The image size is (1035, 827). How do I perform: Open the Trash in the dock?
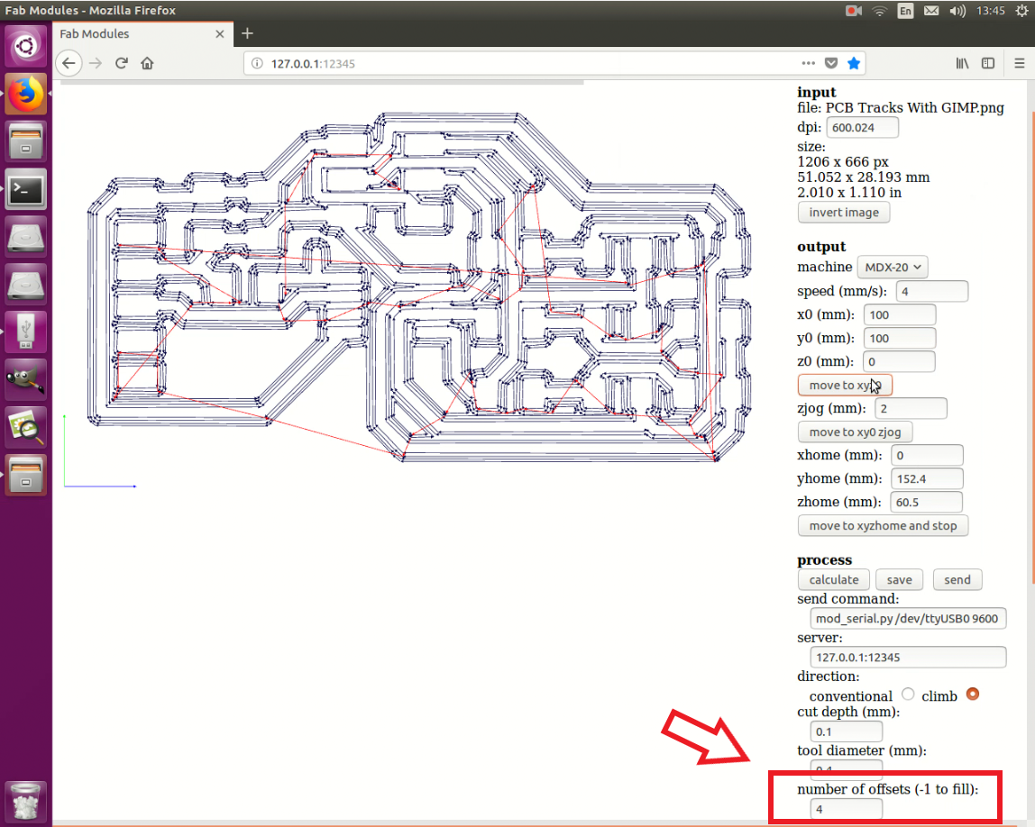tap(24, 801)
